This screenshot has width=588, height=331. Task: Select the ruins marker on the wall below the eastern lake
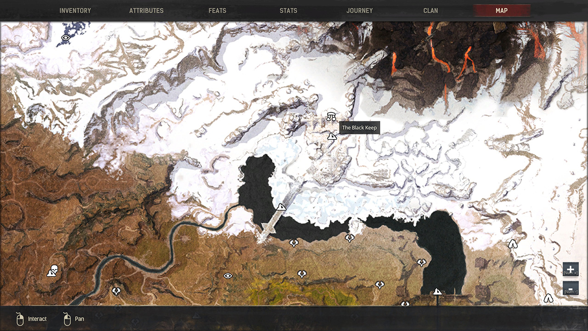[x=437, y=291]
